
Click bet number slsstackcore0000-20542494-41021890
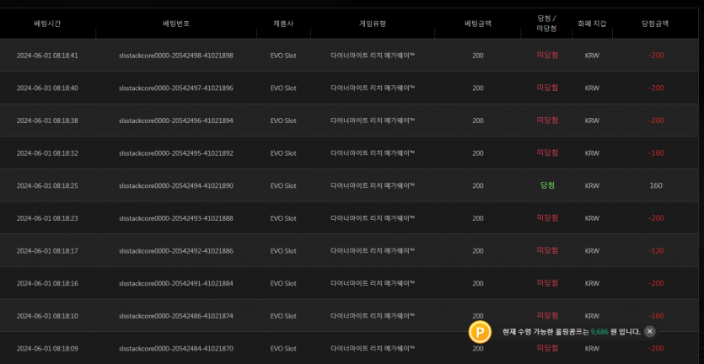176,185
